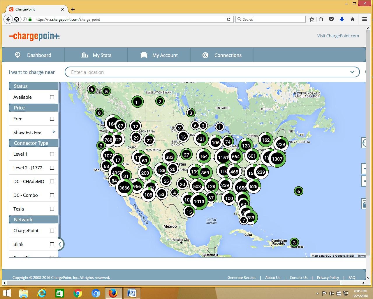Image resolution: width=373 pixels, height=299 pixels.
Task: Toggle the Level 1 connector checkbox
Action: 52,154
